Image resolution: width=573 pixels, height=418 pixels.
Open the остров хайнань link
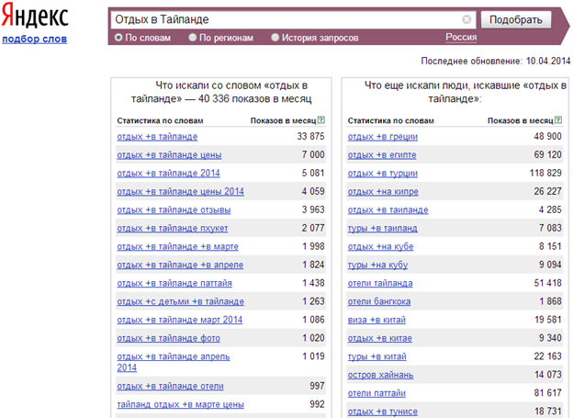tap(380, 375)
